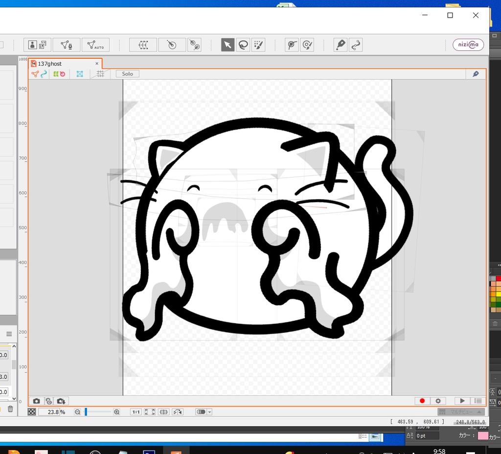Edit the 0 pt text field
501x454 pixels.
coord(427,436)
